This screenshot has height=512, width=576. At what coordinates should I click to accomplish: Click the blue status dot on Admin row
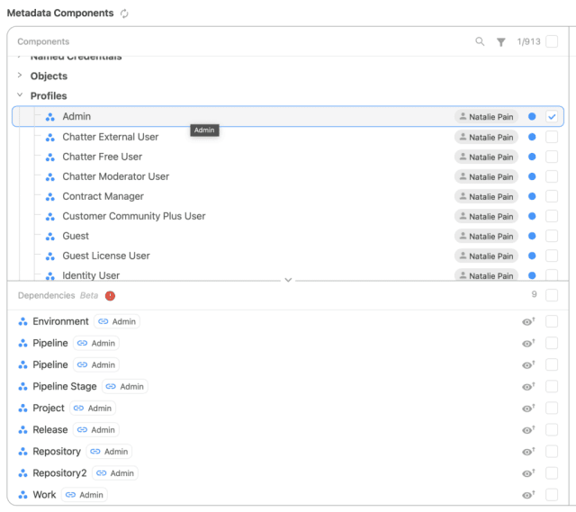pos(532,117)
